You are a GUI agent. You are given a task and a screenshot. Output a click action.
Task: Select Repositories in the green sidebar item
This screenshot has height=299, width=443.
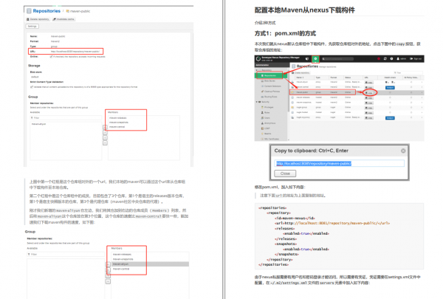tap(269, 75)
